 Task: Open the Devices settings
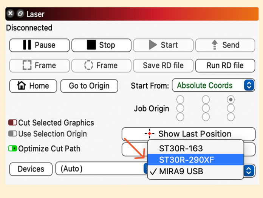click(x=31, y=169)
